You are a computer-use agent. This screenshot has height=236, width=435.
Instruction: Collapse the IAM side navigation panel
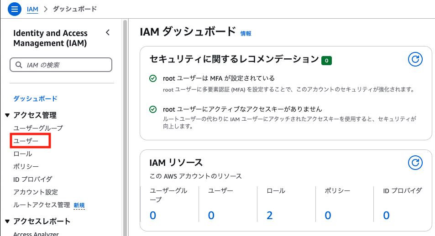108,33
